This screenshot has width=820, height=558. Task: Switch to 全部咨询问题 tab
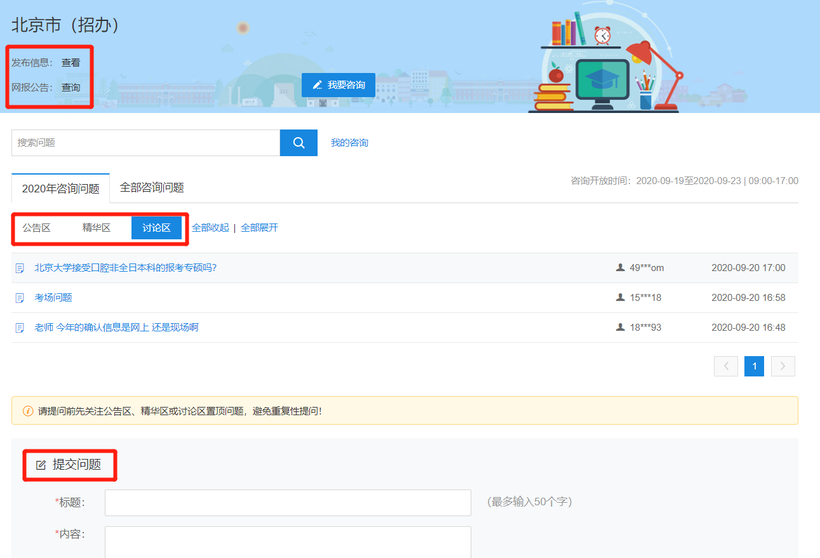tap(152, 188)
